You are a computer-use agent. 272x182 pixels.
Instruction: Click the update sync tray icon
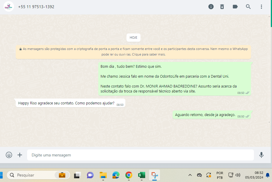(209, 175)
